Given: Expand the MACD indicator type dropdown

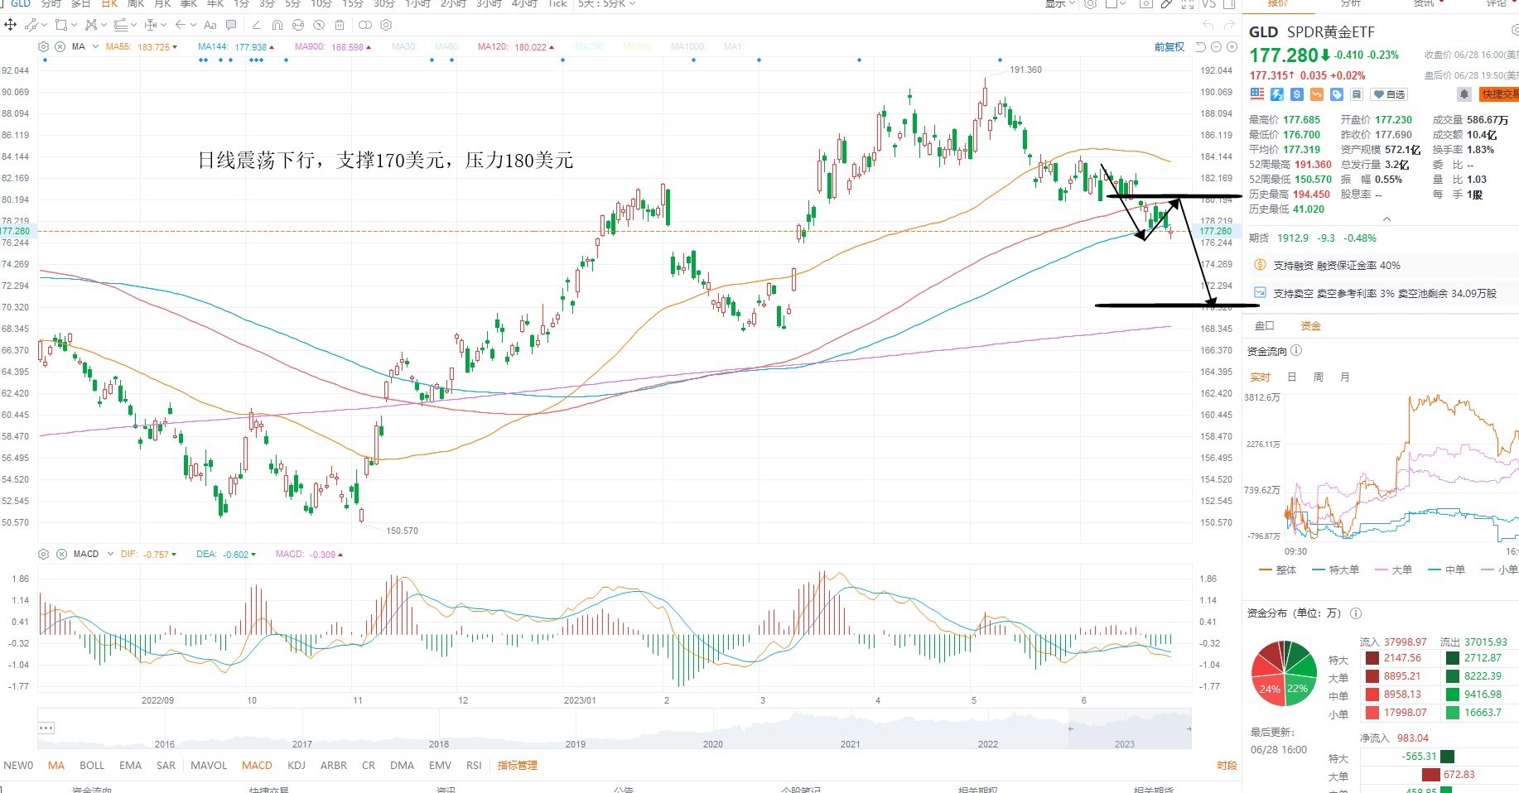Looking at the screenshot, I should pos(110,554).
